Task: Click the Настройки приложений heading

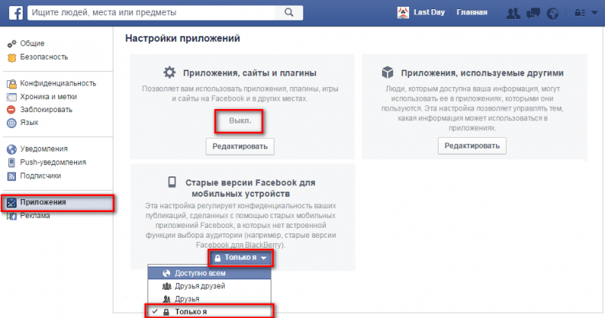Action: (182, 39)
